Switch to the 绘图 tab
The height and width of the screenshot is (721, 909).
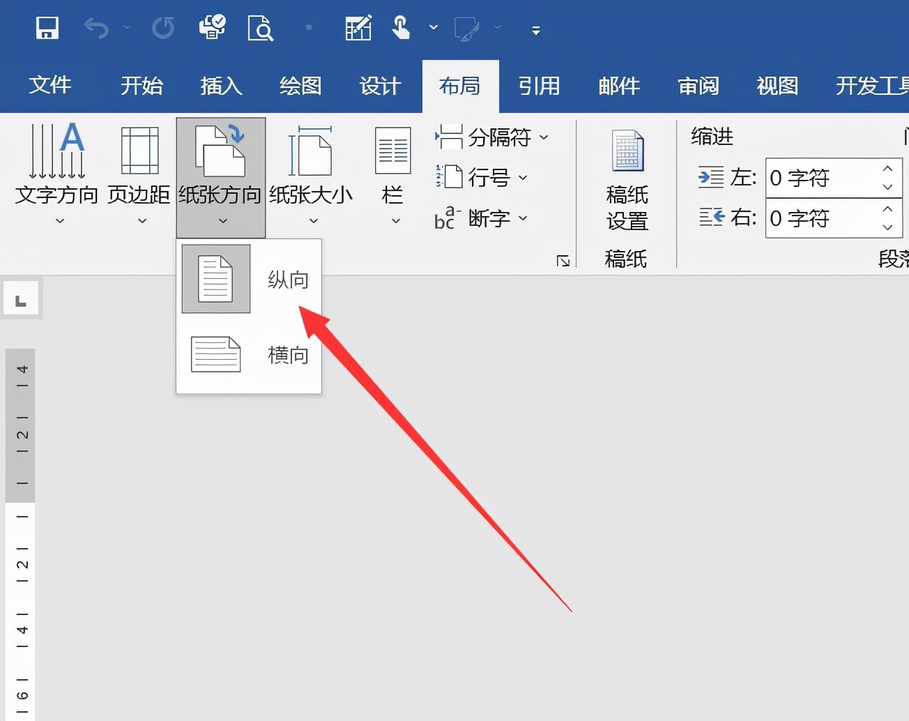pyautogui.click(x=300, y=86)
